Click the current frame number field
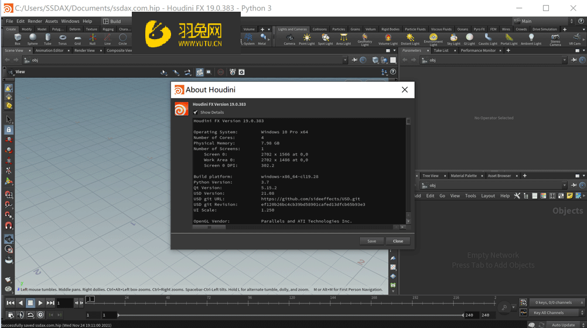 [x=64, y=303]
